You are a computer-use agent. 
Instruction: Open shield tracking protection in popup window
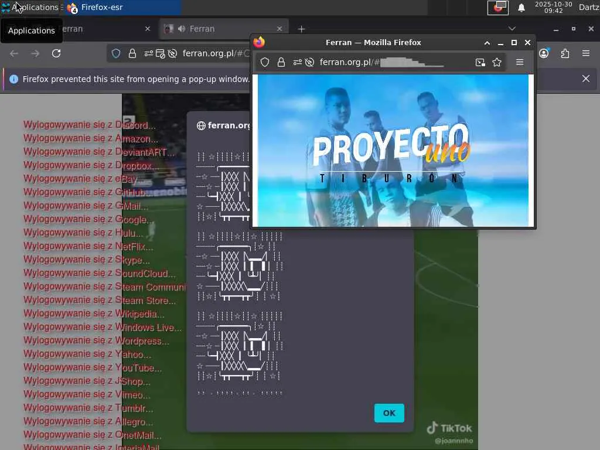(x=265, y=62)
